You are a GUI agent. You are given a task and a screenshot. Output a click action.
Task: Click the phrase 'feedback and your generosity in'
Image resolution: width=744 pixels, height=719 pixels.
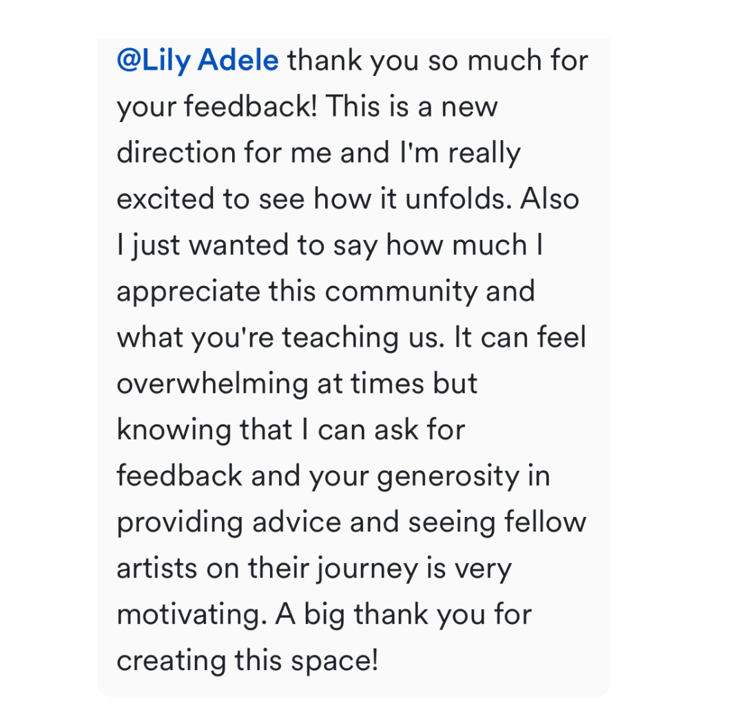click(x=333, y=476)
